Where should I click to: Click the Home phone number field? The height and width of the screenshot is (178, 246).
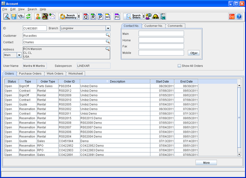coord(161,40)
